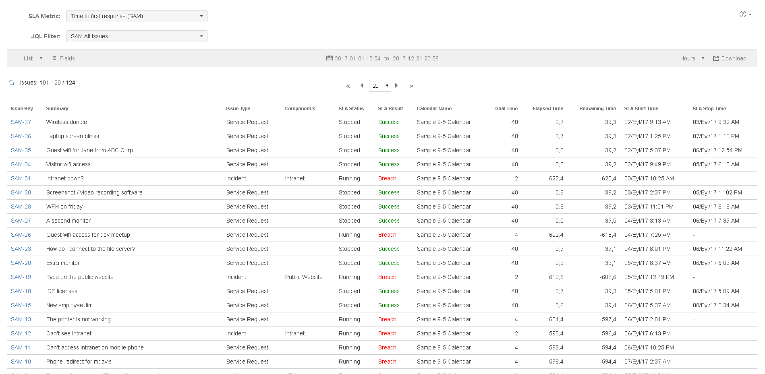Open issue SAM-31 Intranet down
765x374 pixels.
pos(21,178)
